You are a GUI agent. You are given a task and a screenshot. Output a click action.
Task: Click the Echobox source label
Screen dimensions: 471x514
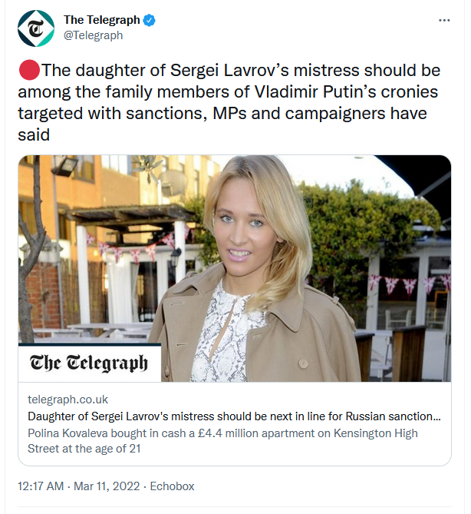coord(173,486)
